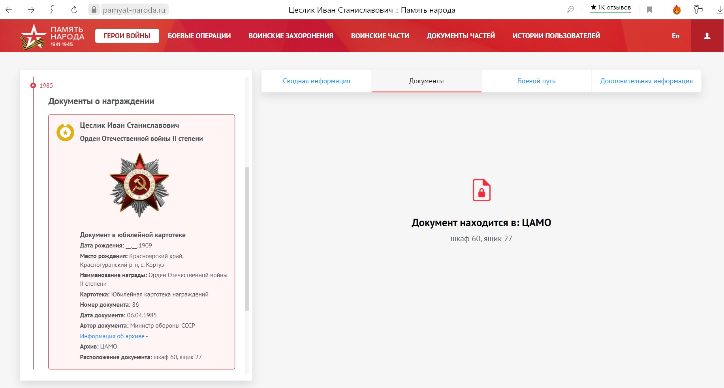Click the Order of Patriotic War medal image

[x=139, y=185]
